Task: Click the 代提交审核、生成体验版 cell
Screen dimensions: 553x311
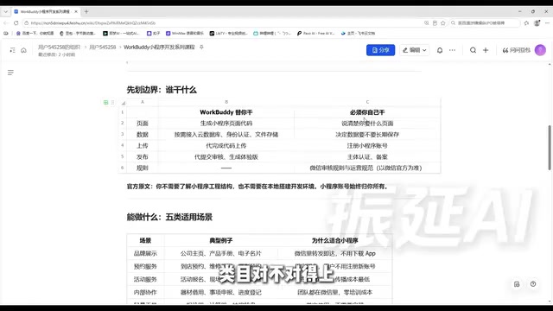Action: (x=226, y=157)
